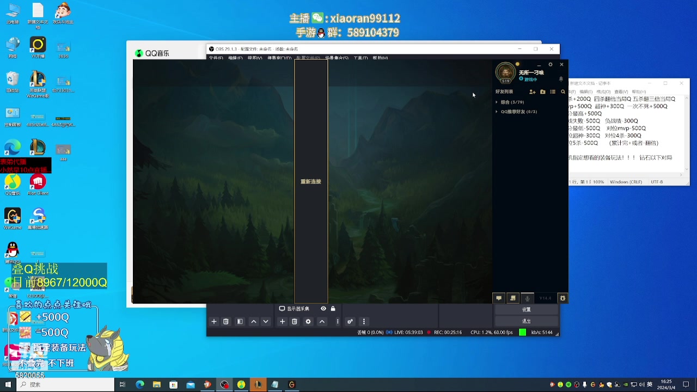Open 编辑(E) menu in OBS
Image resolution: width=697 pixels, height=392 pixels.
pos(235,58)
